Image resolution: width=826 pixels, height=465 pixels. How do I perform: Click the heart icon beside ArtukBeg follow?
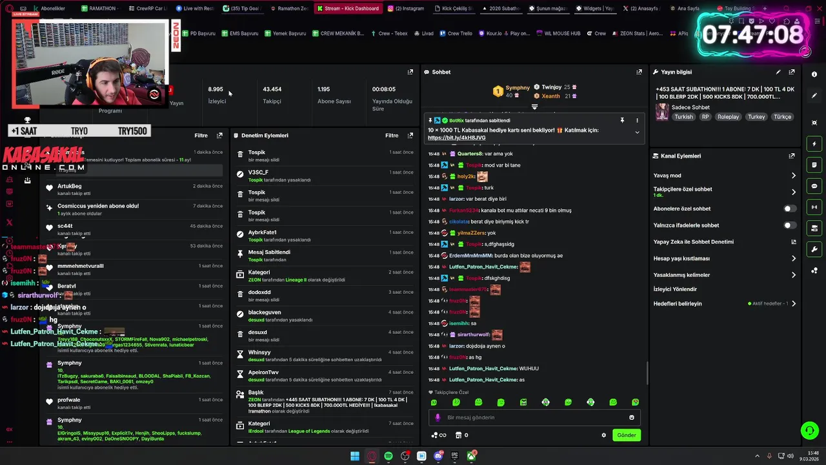pos(49,188)
